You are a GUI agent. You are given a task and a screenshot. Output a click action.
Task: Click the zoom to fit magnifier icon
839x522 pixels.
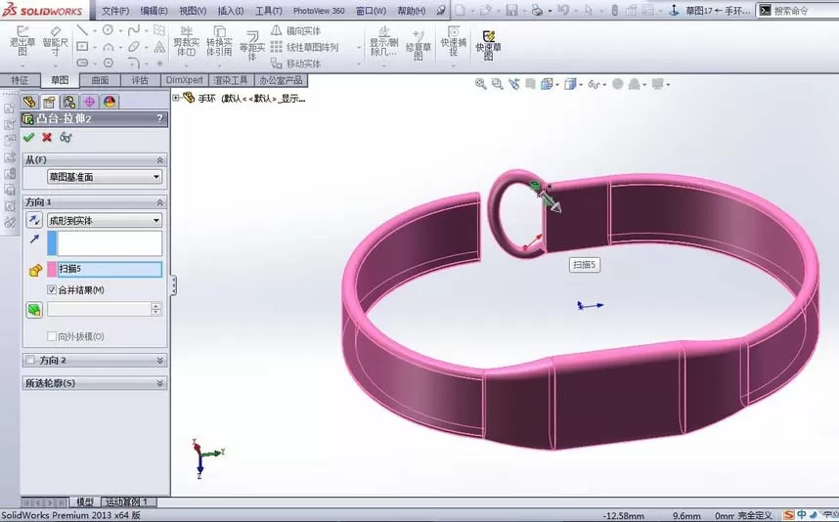pyautogui.click(x=480, y=84)
